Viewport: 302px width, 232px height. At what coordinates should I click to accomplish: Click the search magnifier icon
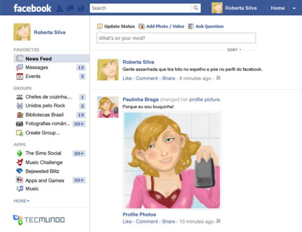pyautogui.click(x=196, y=8)
